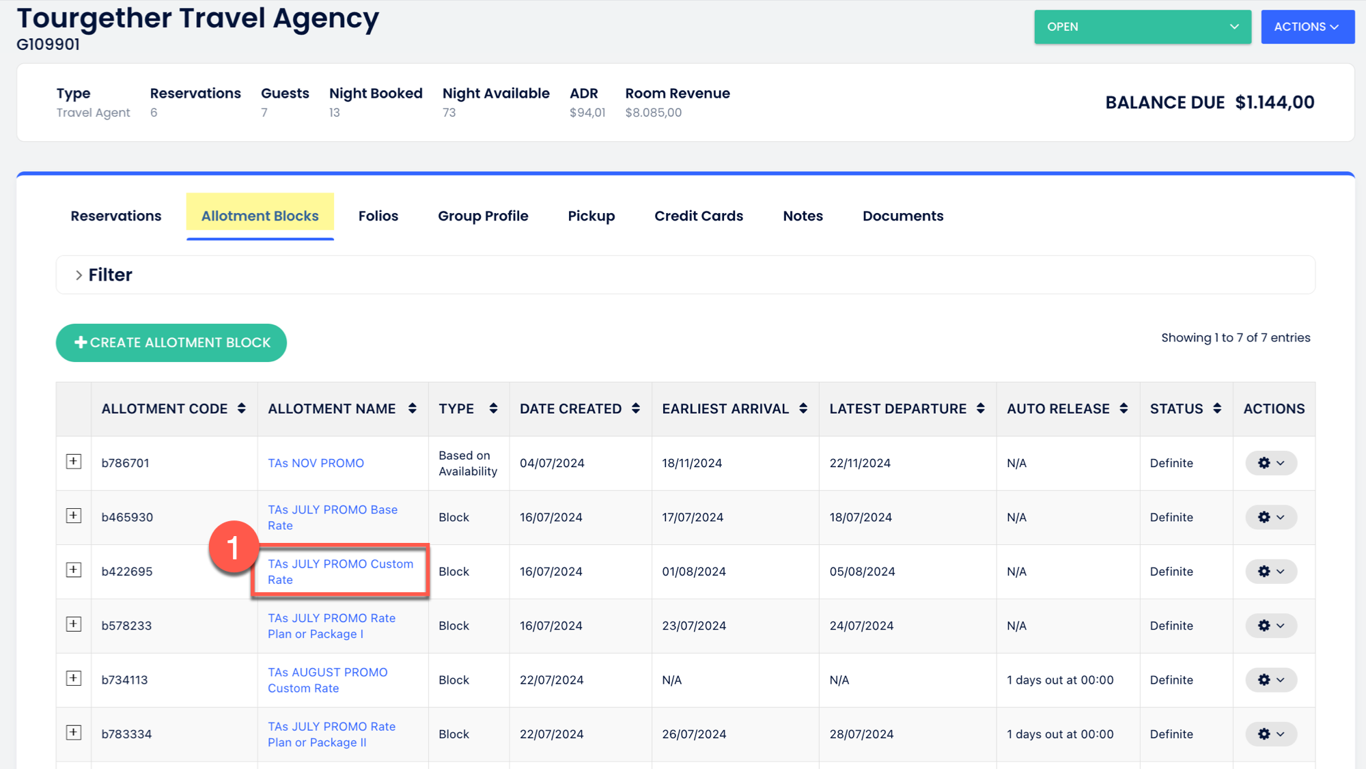Image resolution: width=1366 pixels, height=769 pixels.
Task: Open the OPEN status dropdown
Action: click(x=1142, y=27)
